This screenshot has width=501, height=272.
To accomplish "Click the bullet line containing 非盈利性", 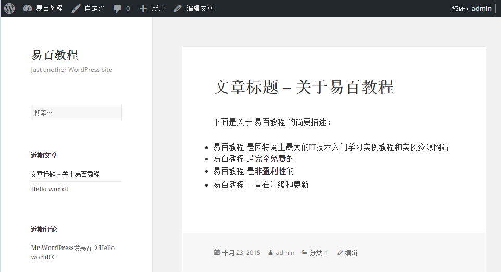I will coord(254,171).
